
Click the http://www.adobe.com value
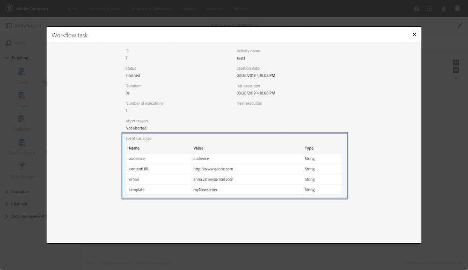click(x=213, y=169)
